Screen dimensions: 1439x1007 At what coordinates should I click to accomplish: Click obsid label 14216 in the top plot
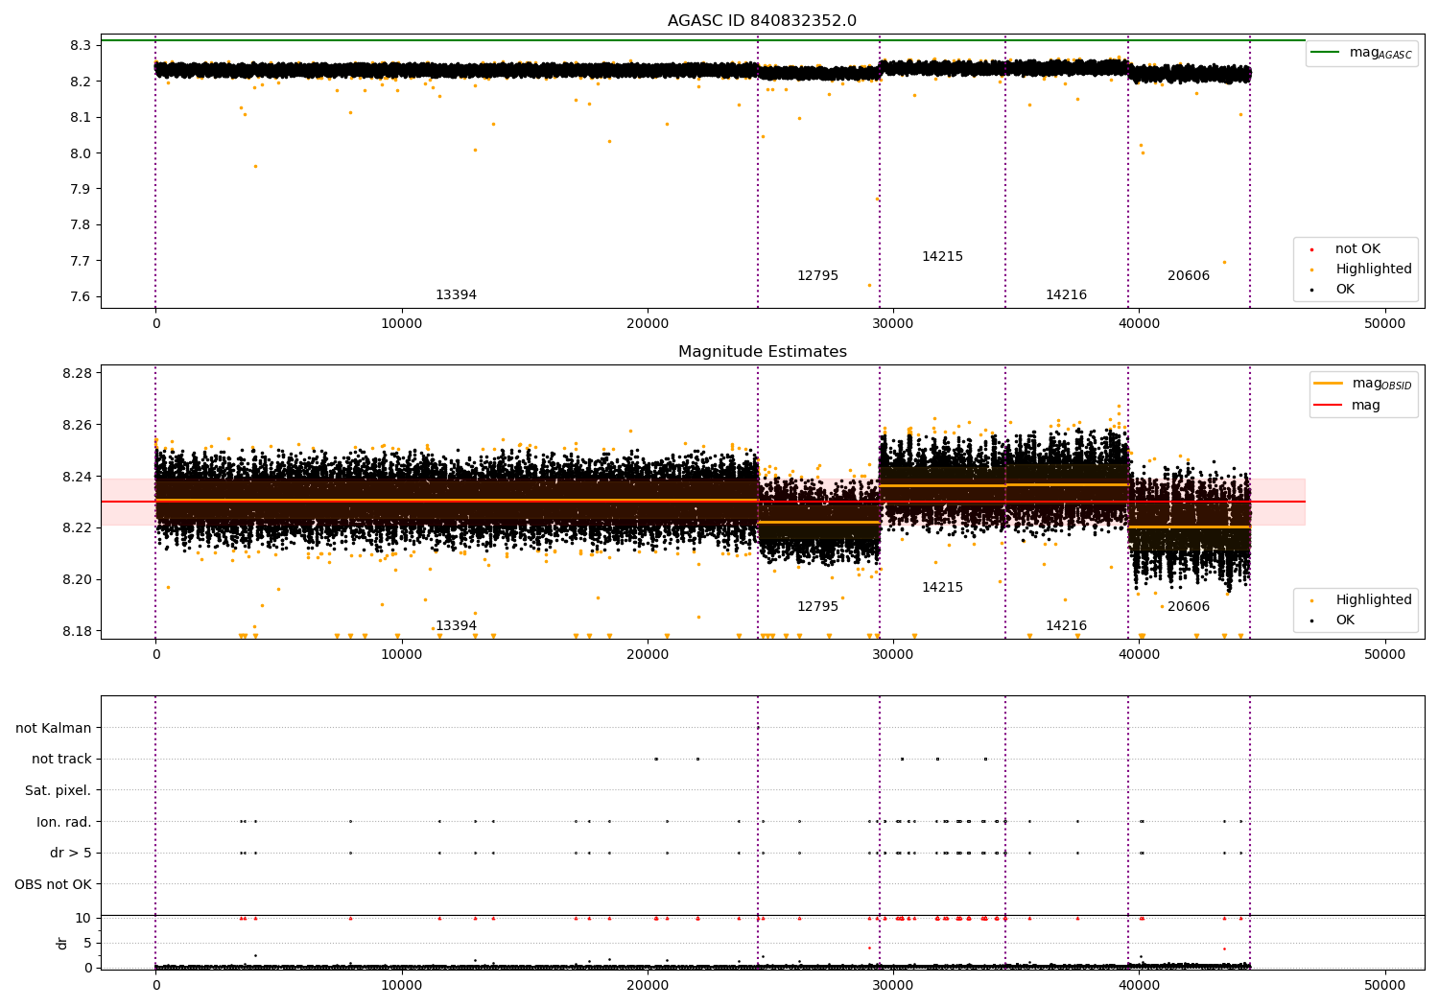click(1066, 295)
